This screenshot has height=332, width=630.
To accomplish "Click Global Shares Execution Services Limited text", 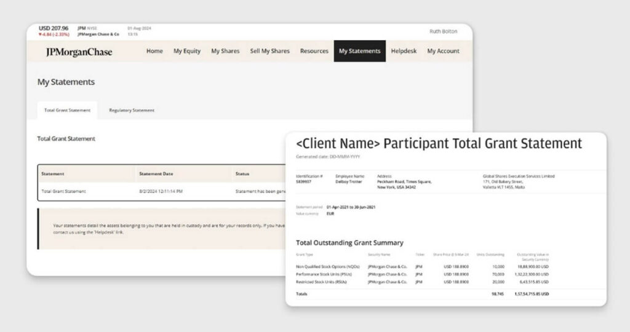I will coord(519,176).
